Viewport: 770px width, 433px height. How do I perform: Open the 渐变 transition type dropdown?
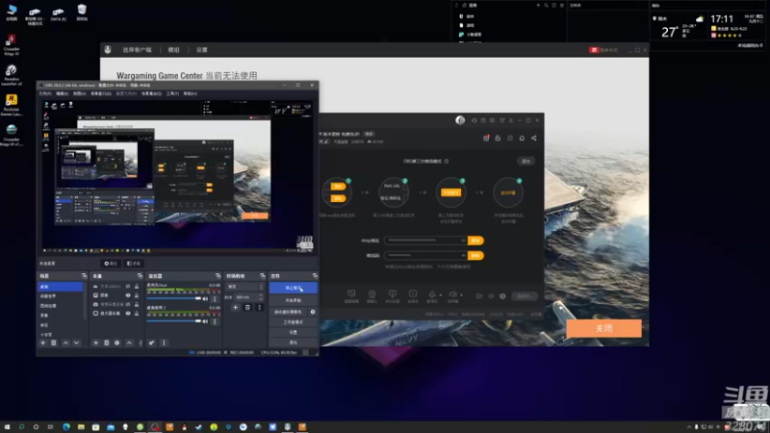245,286
